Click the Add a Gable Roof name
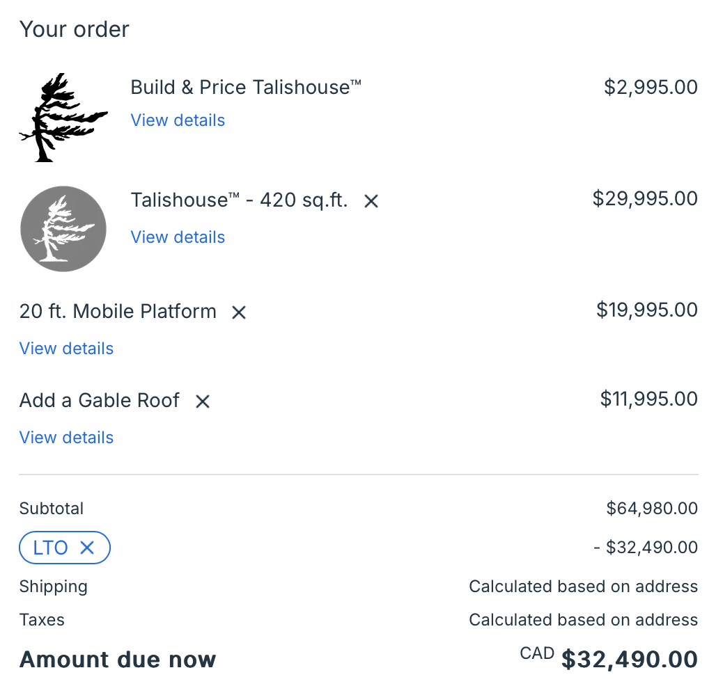 (x=100, y=401)
